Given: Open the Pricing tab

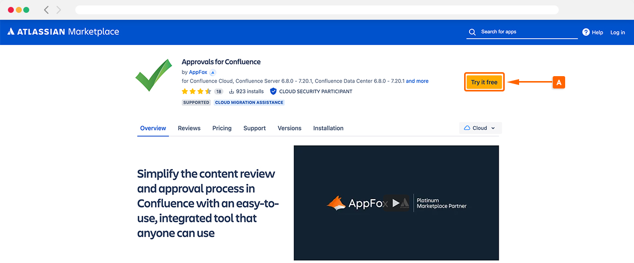Looking at the screenshot, I should (222, 128).
